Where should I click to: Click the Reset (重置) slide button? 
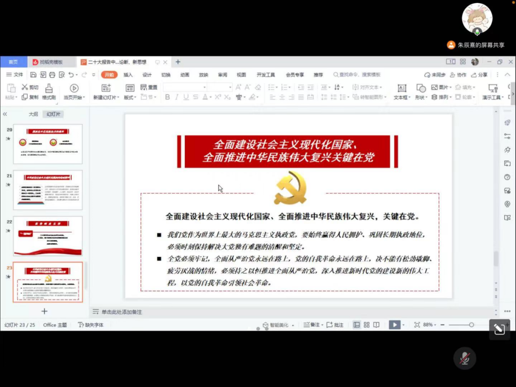coord(149,87)
